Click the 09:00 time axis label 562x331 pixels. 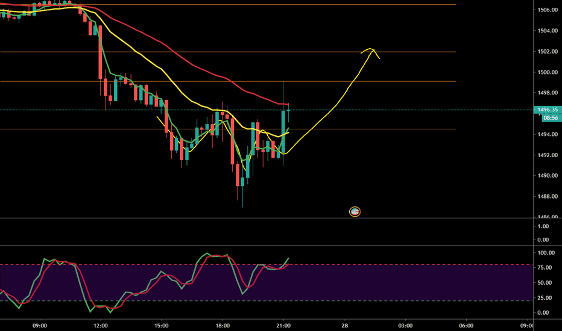pos(39,326)
